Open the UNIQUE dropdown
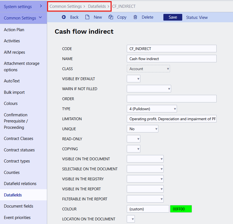233x224 pixels. coord(142,129)
